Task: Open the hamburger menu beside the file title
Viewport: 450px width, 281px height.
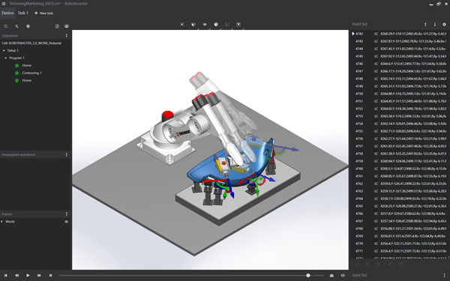Action: point(4,4)
